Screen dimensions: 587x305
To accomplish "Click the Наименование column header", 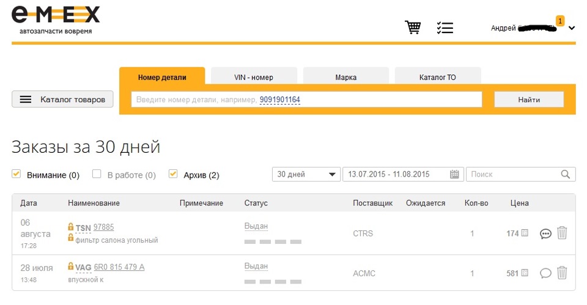I will (x=94, y=203).
